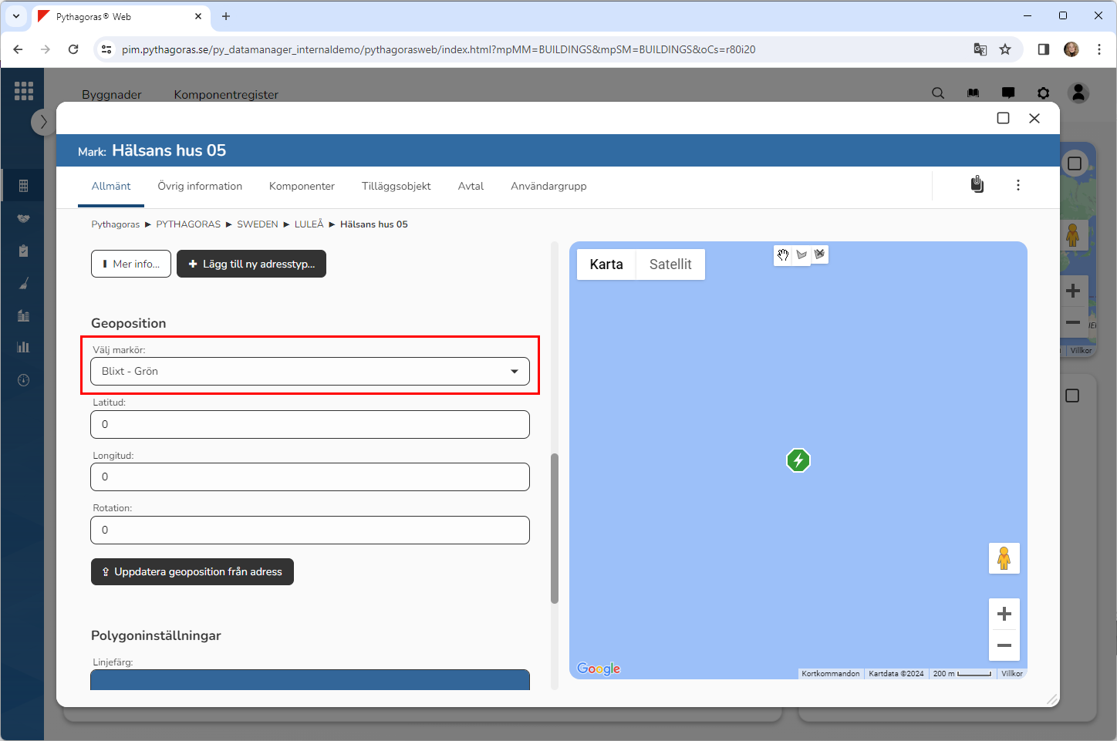Image resolution: width=1117 pixels, height=741 pixels.
Task: Switch to the Komponenter tab
Action: click(302, 187)
